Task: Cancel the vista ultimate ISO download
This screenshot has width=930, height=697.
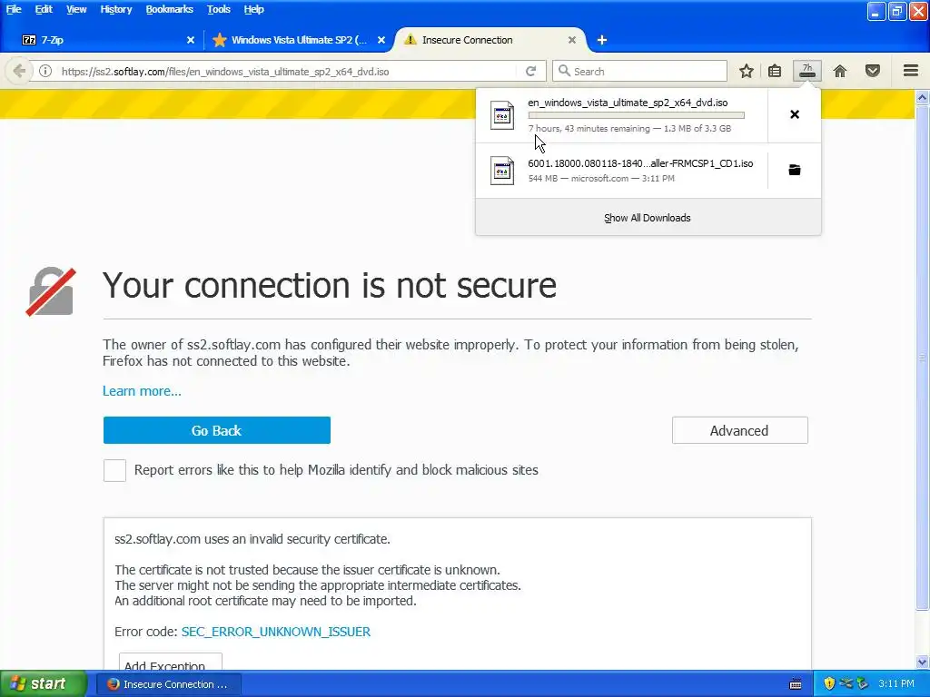Action: [x=795, y=114]
